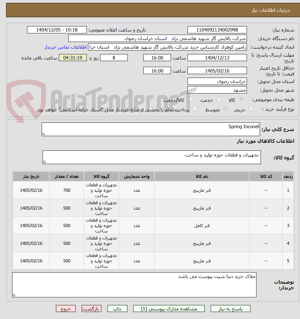The height and width of the screenshot is (319, 300).
Task: Click the گروه کالا table column header
Action: coord(101,177)
